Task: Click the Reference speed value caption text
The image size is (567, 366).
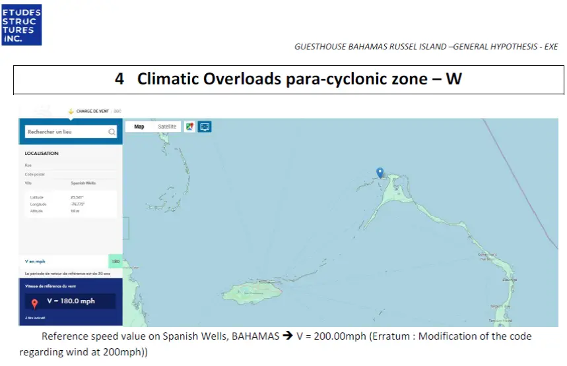Action: point(275,344)
